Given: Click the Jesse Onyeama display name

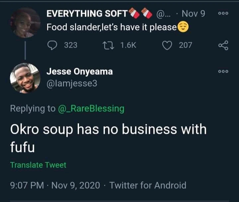Looking at the screenshot, I should point(79,71).
